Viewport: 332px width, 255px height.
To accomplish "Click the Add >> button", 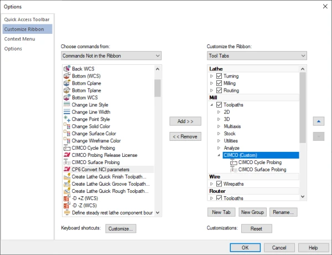I will pyautogui.click(x=185, y=121).
